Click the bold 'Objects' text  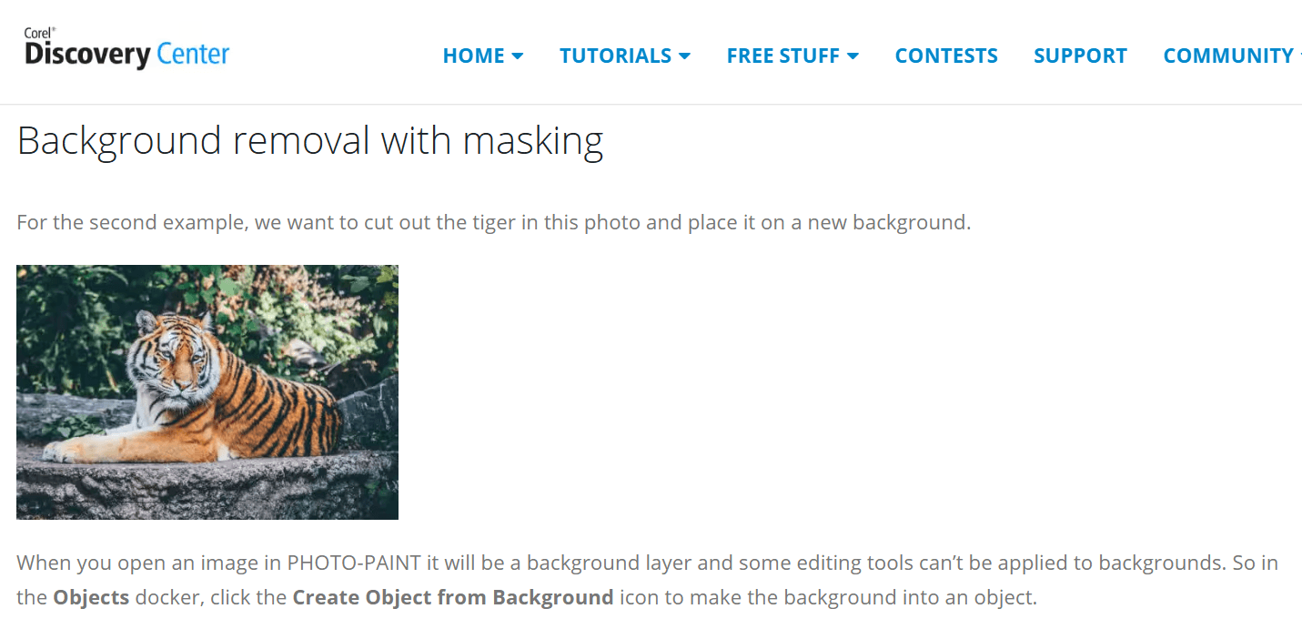(x=91, y=598)
